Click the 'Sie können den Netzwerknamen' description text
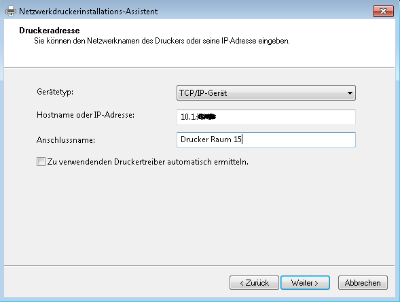The width and height of the screenshot is (400, 302). tap(162, 41)
